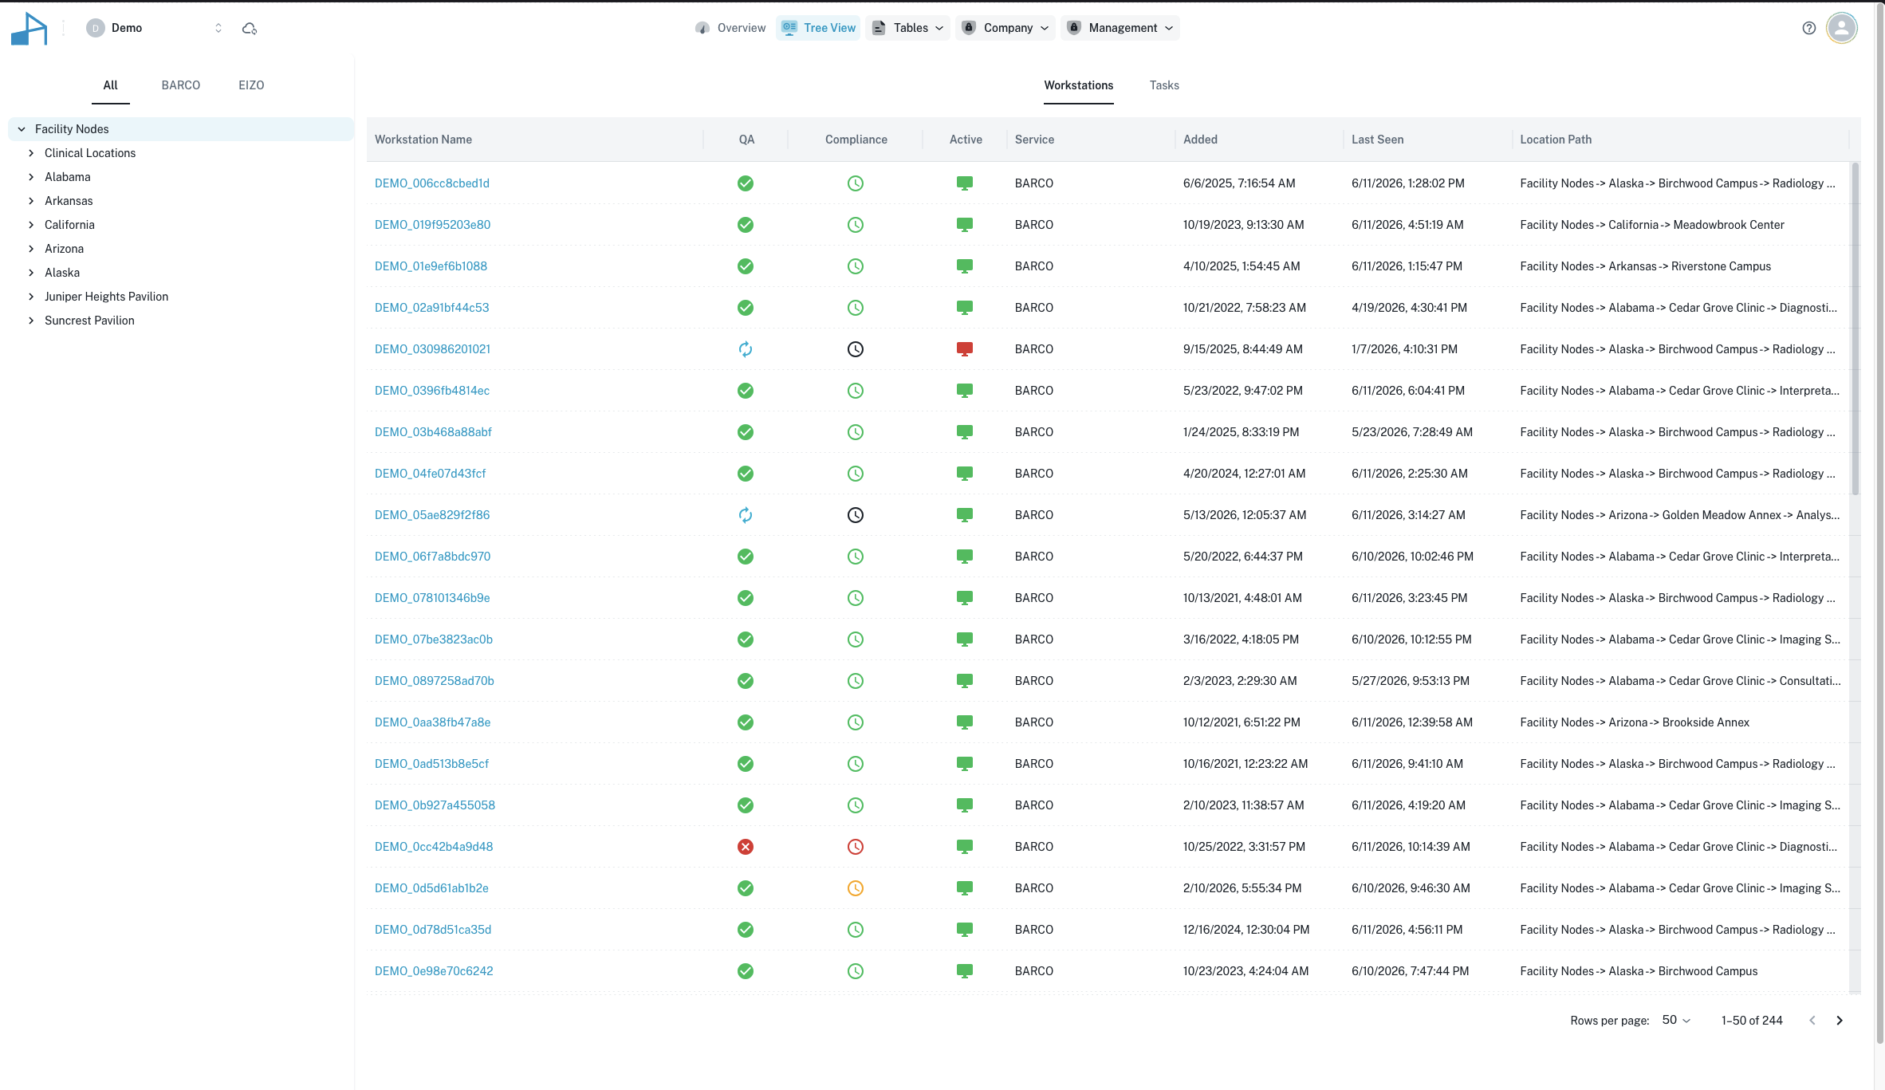This screenshot has height=1090, width=1885.
Task: Go to next page of workstations
Action: (x=1840, y=1021)
